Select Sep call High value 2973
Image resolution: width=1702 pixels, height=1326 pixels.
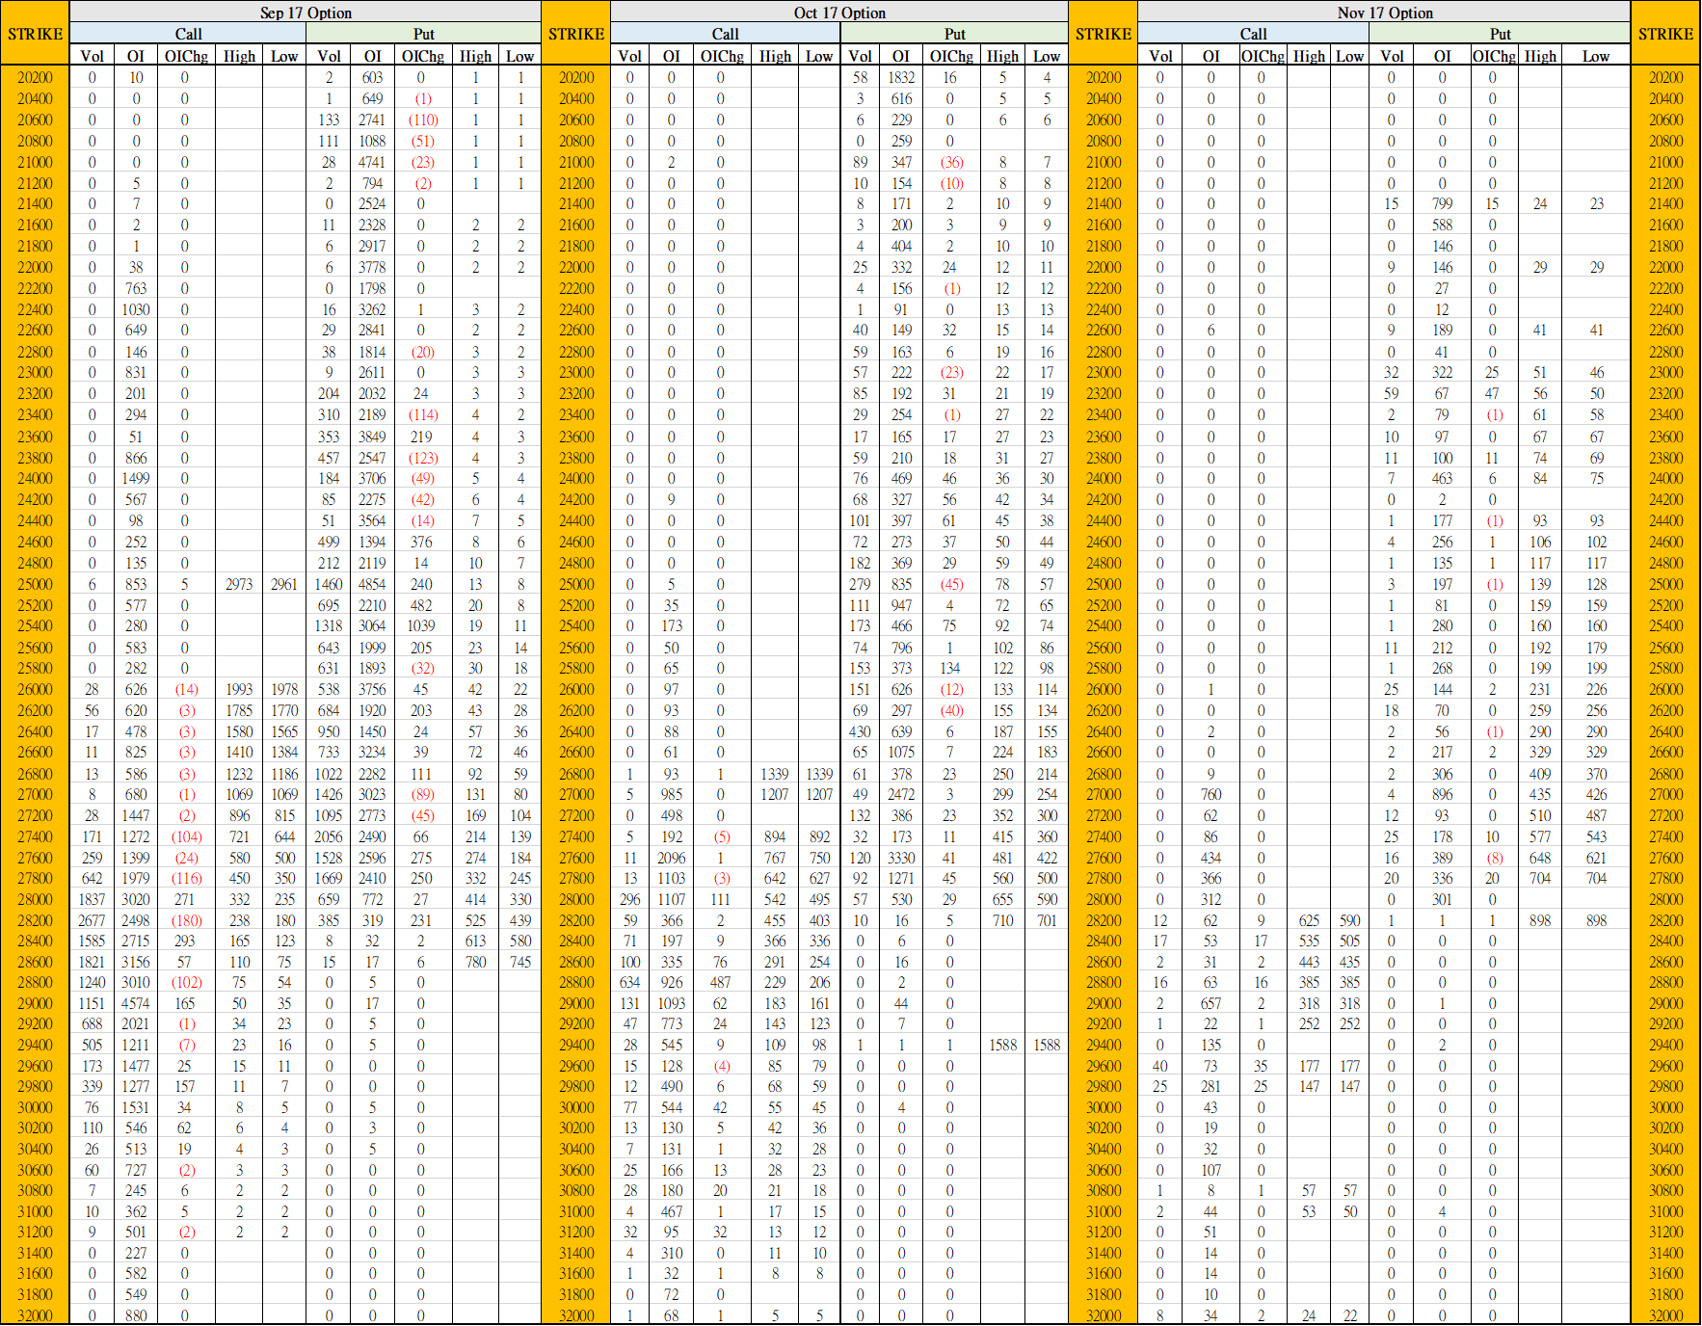[x=239, y=584]
